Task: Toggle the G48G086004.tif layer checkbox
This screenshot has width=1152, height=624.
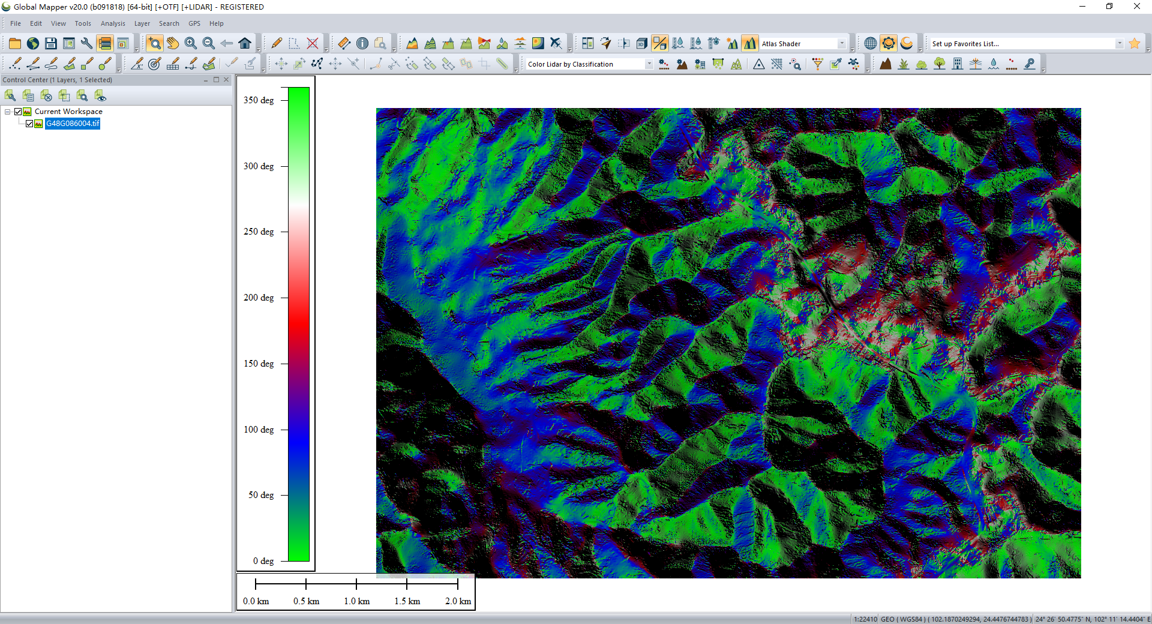Action: click(x=29, y=124)
